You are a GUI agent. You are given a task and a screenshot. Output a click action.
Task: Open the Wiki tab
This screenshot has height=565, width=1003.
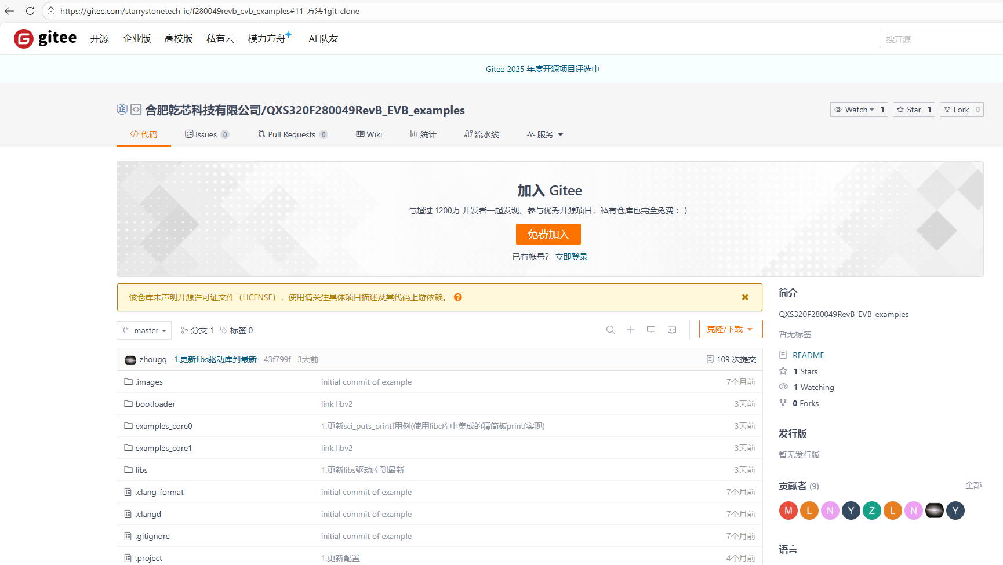pyautogui.click(x=369, y=134)
